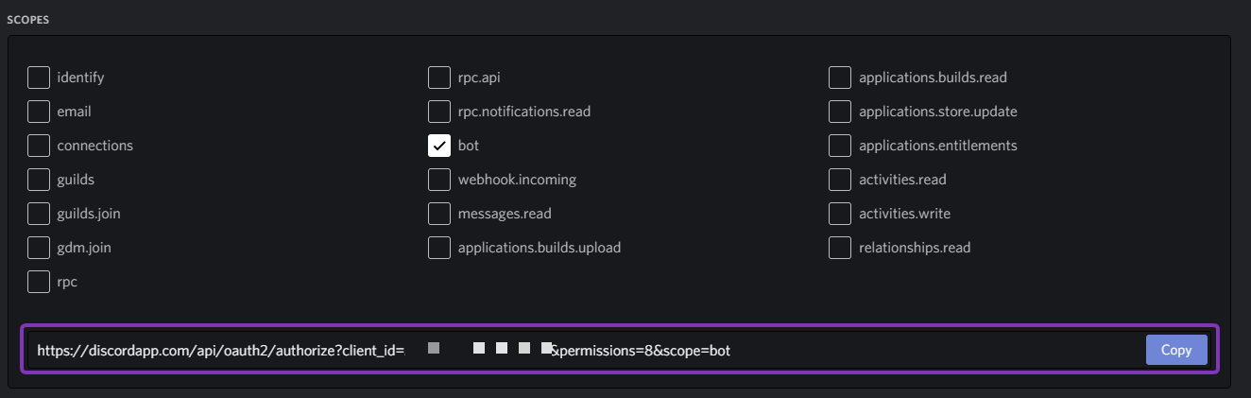
Task: Click the generated OAuth2 authorize URL field
Action: (x=567, y=351)
